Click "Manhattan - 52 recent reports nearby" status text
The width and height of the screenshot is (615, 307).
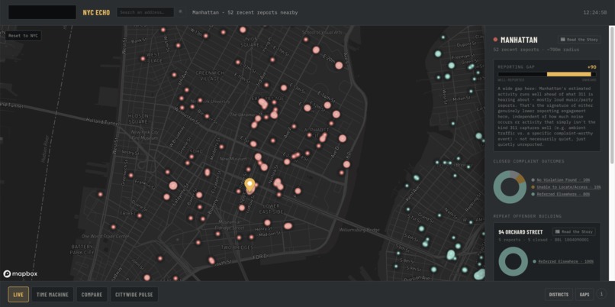[245, 12]
